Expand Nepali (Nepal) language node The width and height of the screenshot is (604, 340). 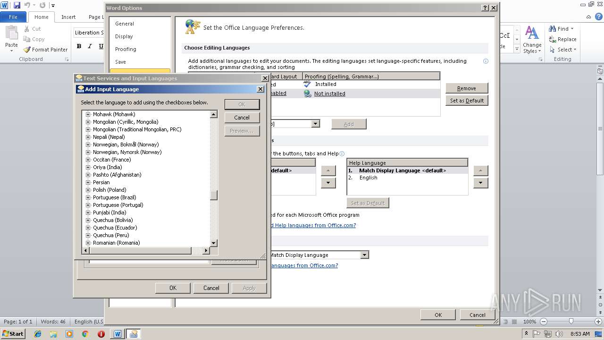(88, 137)
